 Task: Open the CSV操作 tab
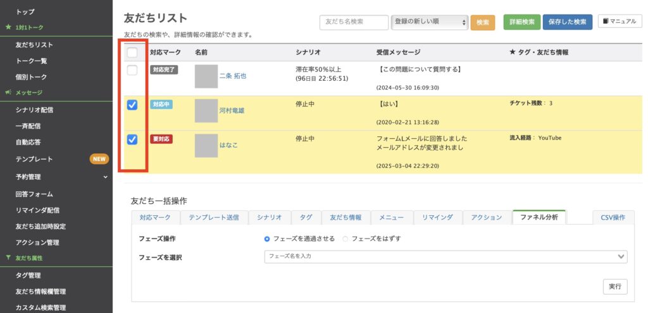pyautogui.click(x=613, y=217)
